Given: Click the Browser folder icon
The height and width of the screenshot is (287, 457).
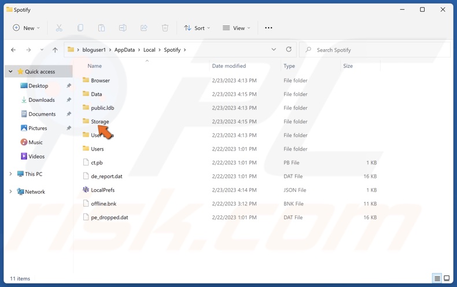Looking at the screenshot, I should click(x=86, y=80).
